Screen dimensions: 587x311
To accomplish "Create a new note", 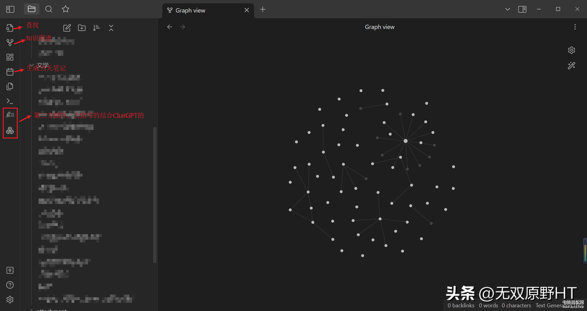I will point(67,28).
